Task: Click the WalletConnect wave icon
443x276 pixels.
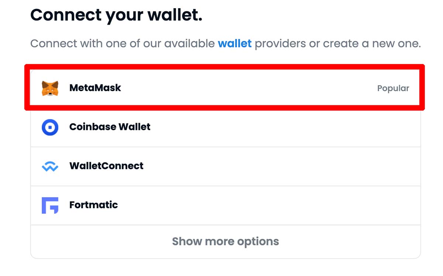Action: coord(50,167)
